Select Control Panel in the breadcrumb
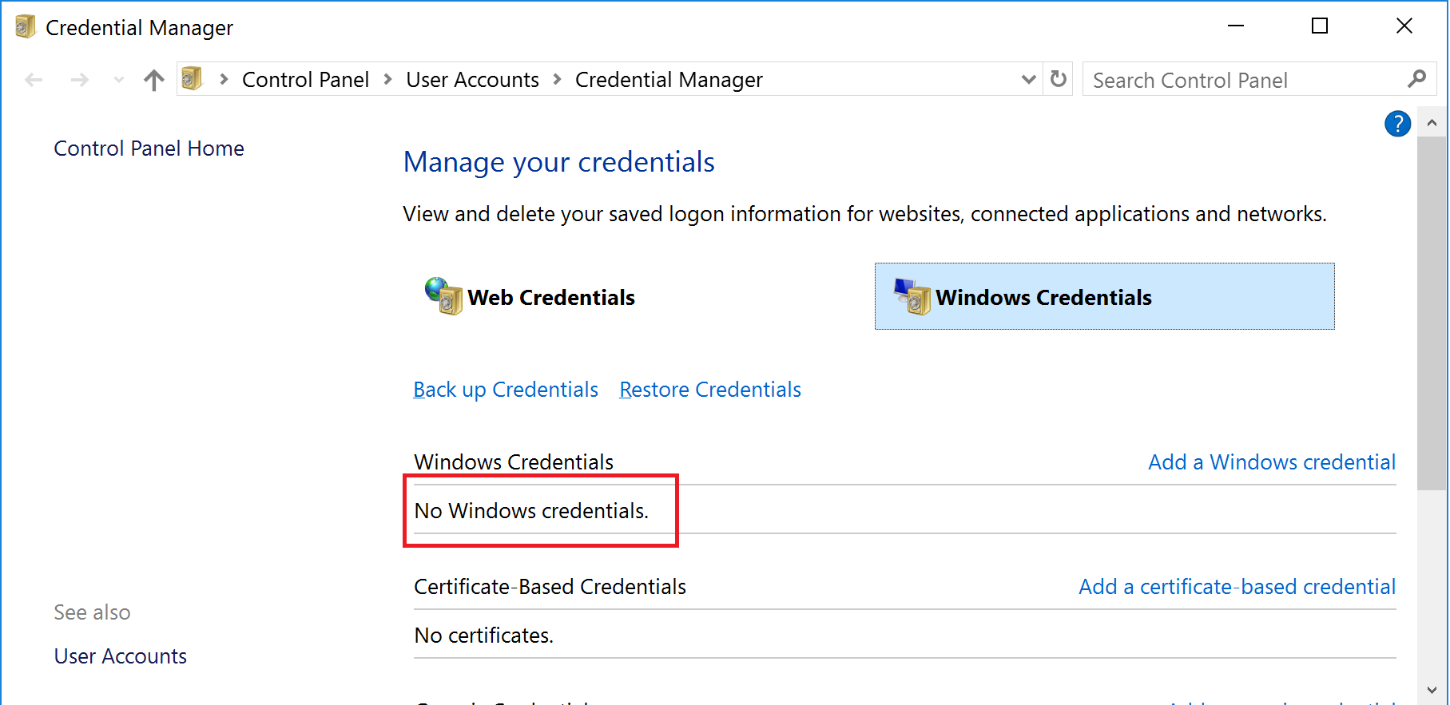Viewport: 1450px width, 705px height. coord(305,80)
